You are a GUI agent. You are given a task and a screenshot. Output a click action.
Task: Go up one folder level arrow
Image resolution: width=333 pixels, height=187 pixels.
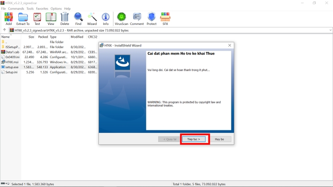tap(4, 30)
